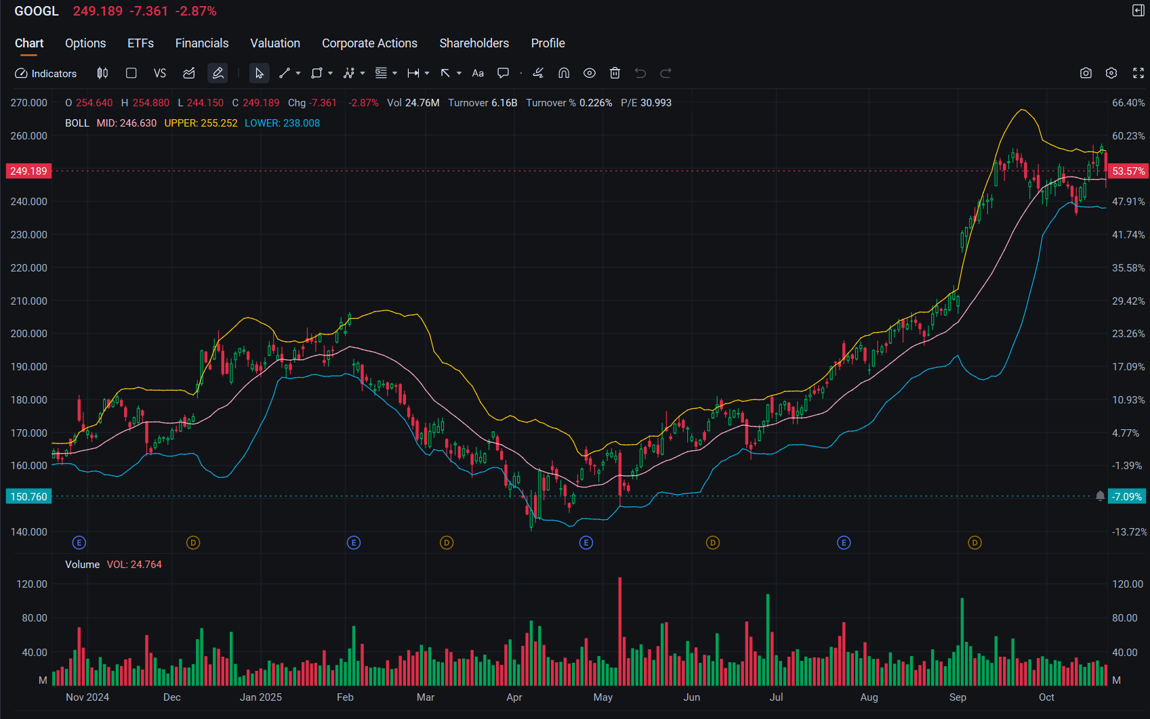Screen dimensions: 1150x719
Task: Select the range measure tool
Action: click(413, 73)
